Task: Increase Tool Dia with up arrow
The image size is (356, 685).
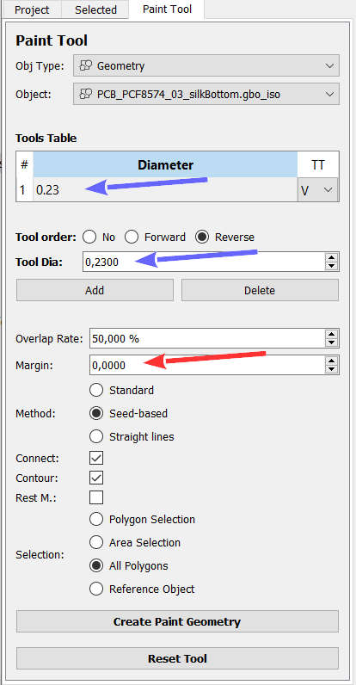Action: (x=332, y=258)
